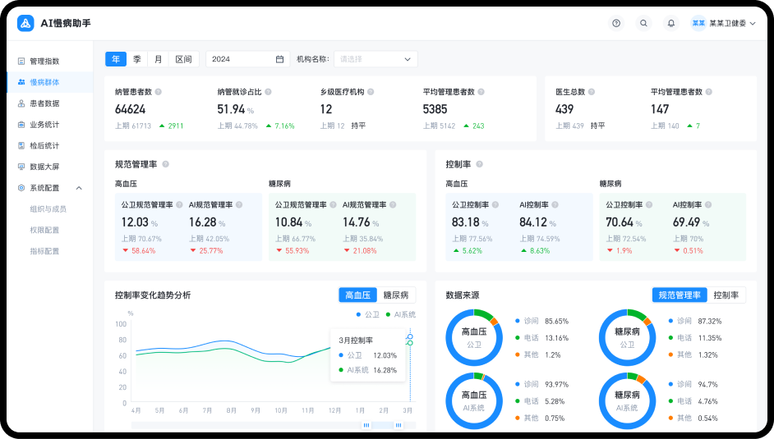The image size is (774, 439).
Task: Open 患者数据 in the sidebar
Action: click(x=44, y=103)
